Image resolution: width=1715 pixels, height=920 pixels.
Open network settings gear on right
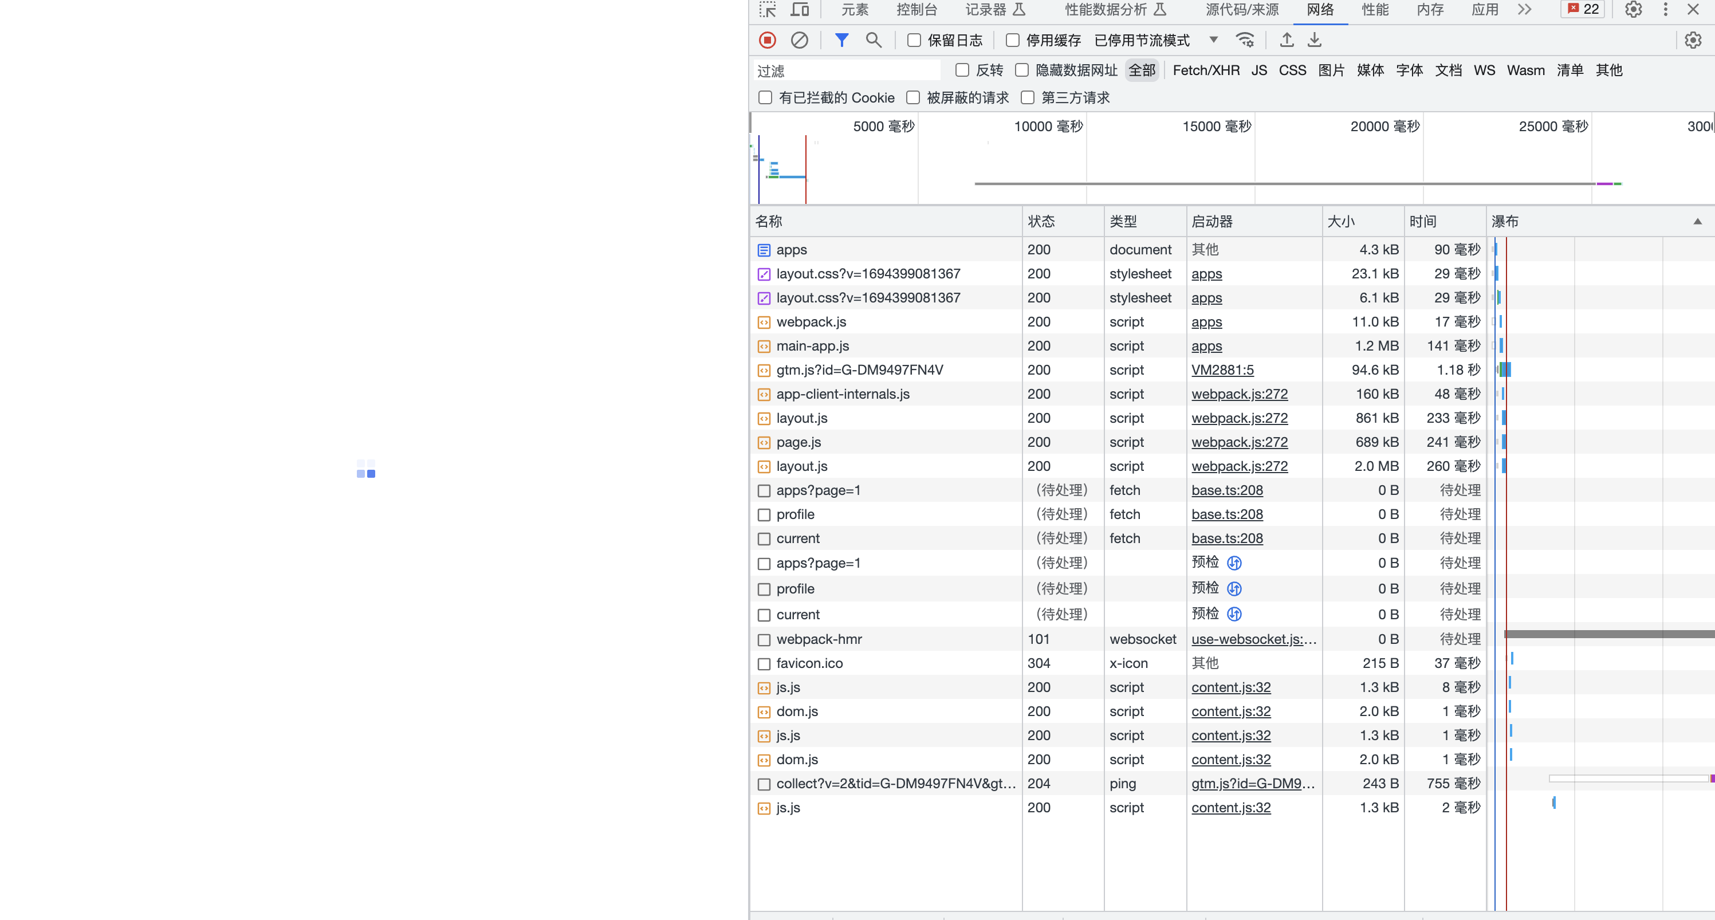1693,40
